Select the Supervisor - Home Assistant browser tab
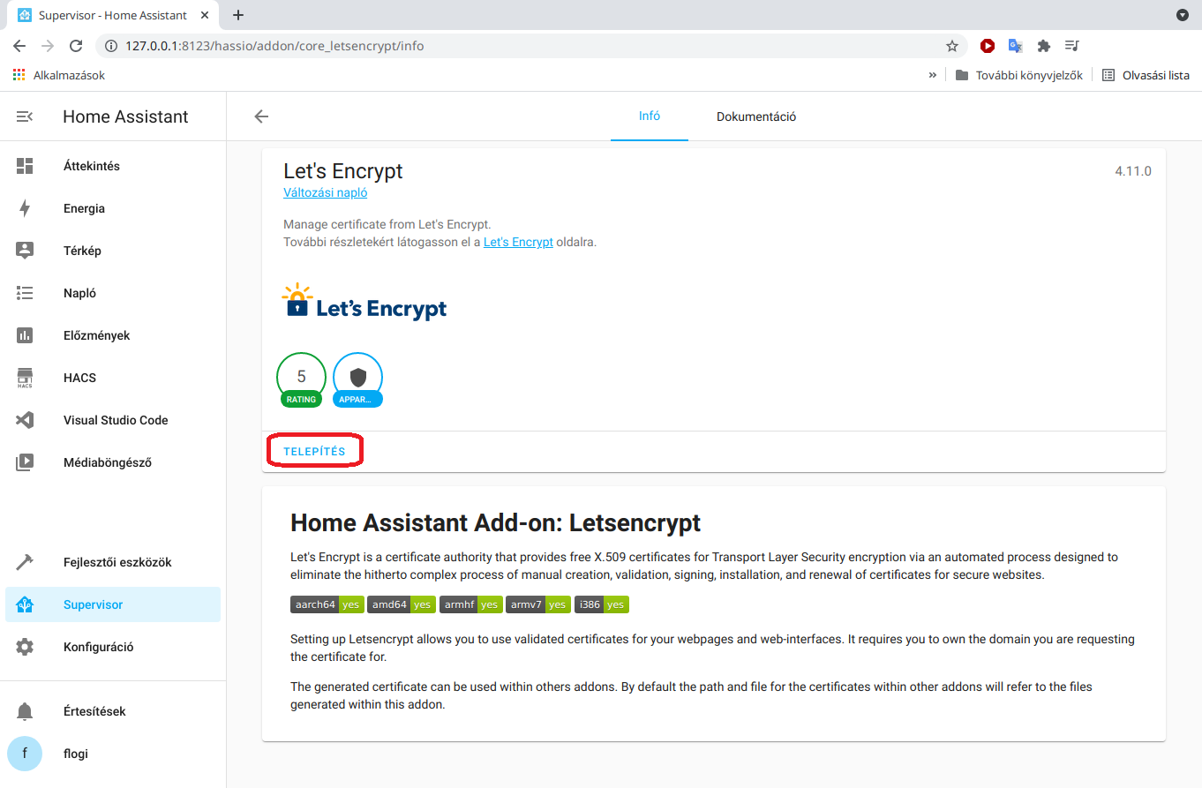The height and width of the screenshot is (788, 1202). (x=113, y=15)
